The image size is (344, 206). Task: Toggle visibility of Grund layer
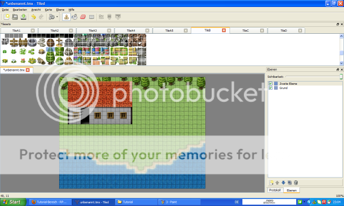[x=270, y=88]
